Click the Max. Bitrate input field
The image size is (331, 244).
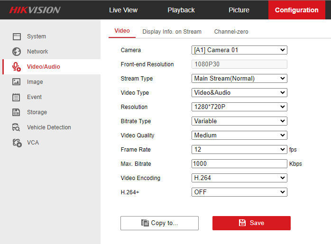[x=239, y=164]
